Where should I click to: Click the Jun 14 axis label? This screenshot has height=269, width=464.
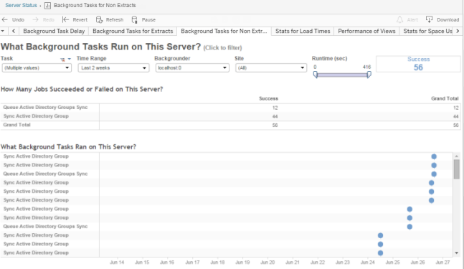117,263
